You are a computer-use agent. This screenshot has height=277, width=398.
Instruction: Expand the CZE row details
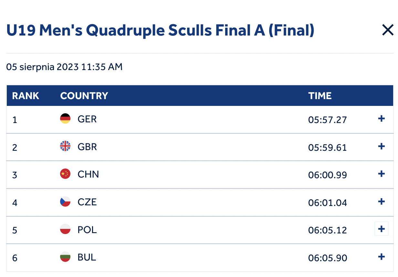click(382, 202)
